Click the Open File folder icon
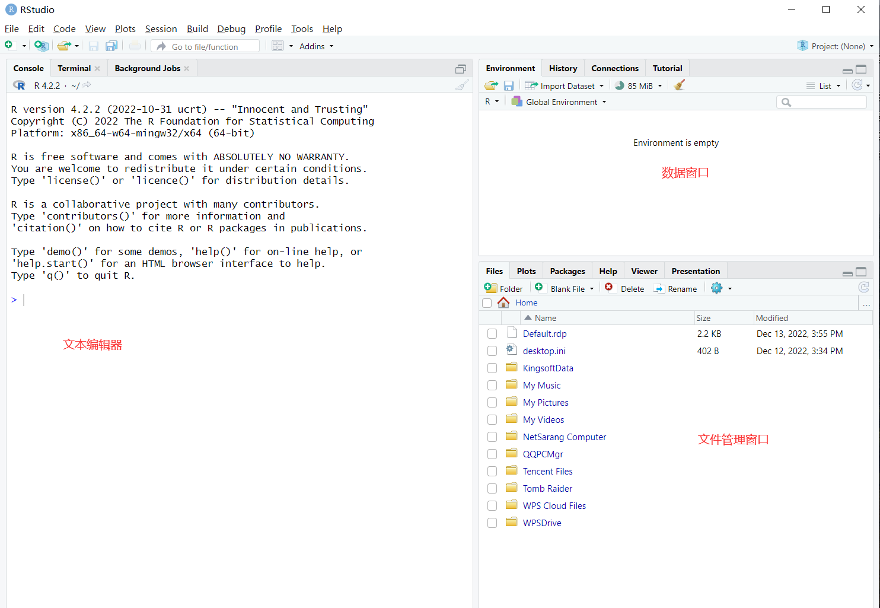This screenshot has width=880, height=608. (64, 46)
